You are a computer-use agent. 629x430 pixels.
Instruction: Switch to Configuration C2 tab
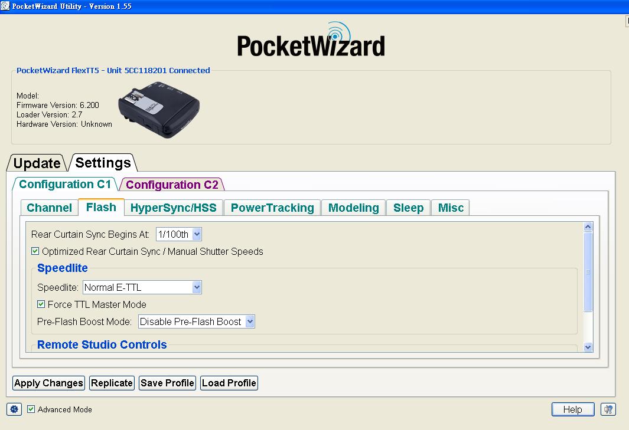click(172, 185)
